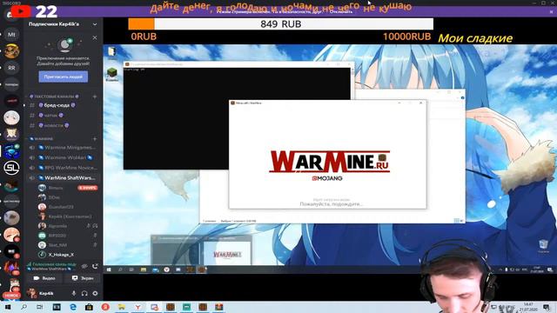The height and width of the screenshot is (313, 557).
Task: Click 'Отключить' in the streamer mode banner
Action: [x=341, y=11]
